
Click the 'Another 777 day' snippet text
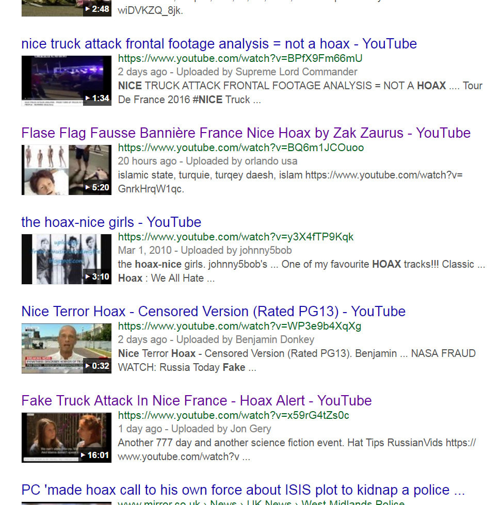point(297,450)
